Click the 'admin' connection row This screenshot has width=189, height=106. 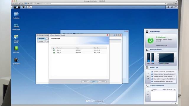[x=164, y=90]
